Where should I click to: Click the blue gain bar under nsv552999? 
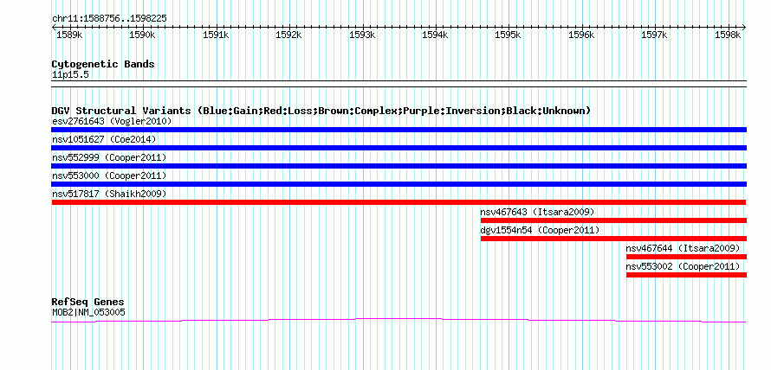pyautogui.click(x=398, y=166)
